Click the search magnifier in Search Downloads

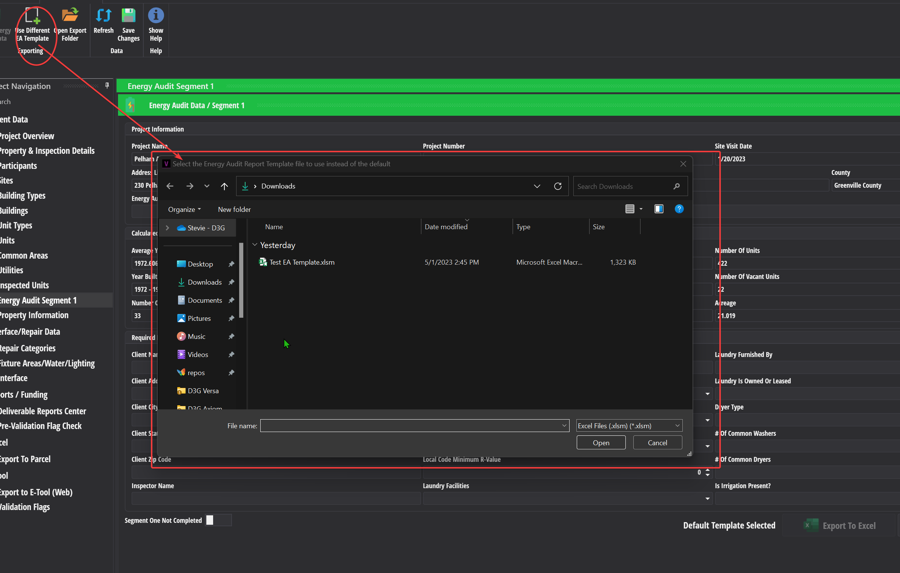[677, 186]
